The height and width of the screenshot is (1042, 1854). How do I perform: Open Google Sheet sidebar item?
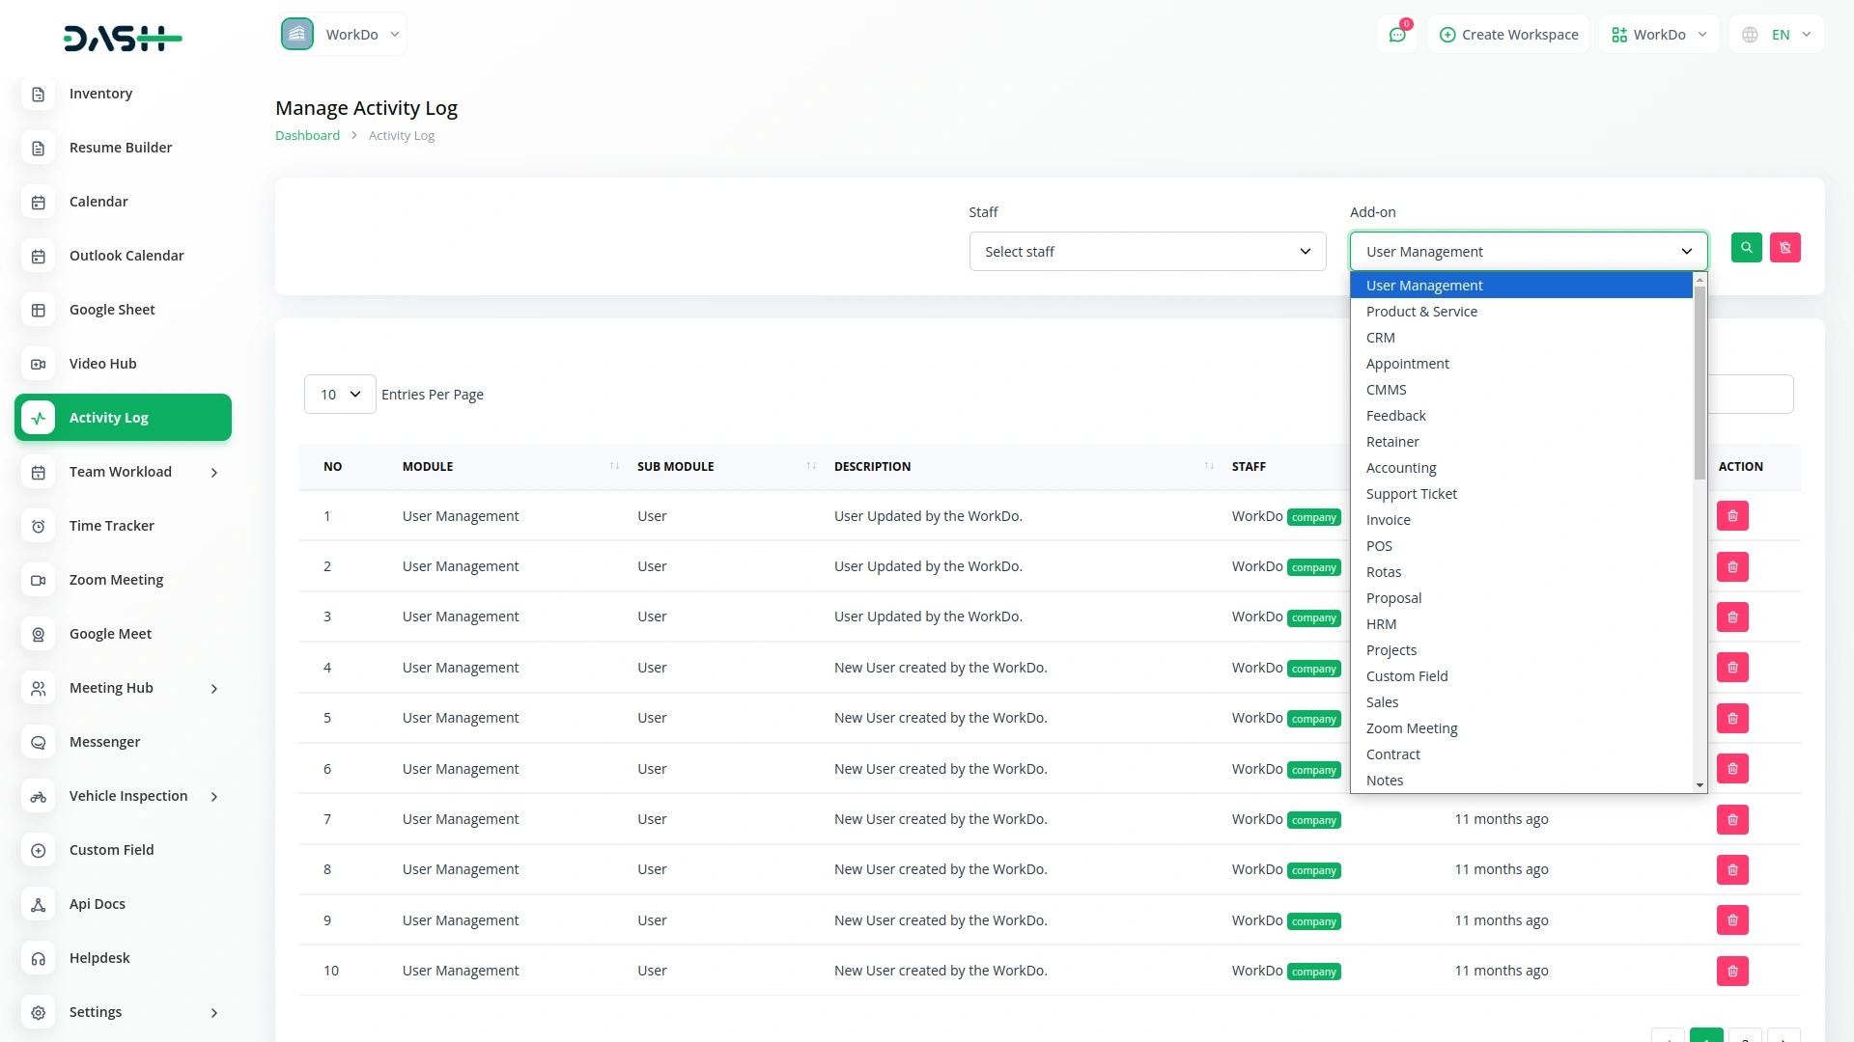click(112, 310)
